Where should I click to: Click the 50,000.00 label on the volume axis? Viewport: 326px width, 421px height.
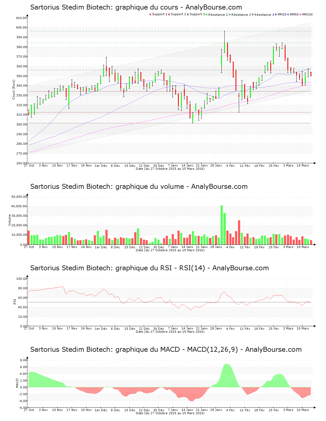[18, 197]
